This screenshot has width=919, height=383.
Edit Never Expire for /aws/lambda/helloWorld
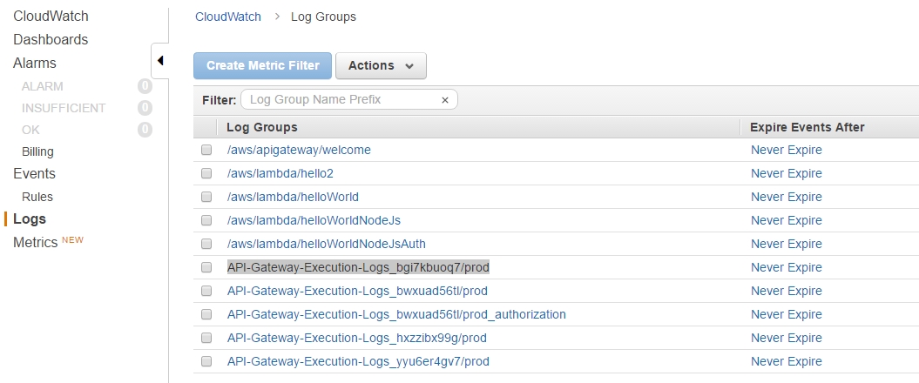point(786,197)
